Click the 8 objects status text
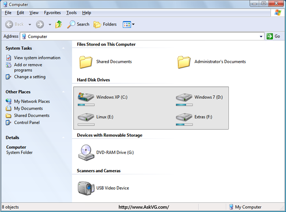Screen dimensions: 286x212 [x=10, y=207]
